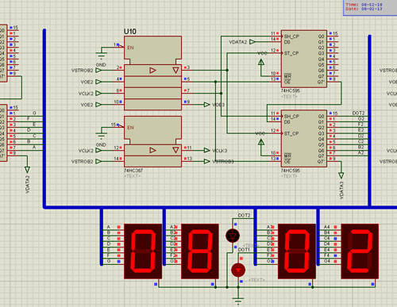
Task: Select the A4 pin label on the rightmost display
Action: click(x=327, y=227)
